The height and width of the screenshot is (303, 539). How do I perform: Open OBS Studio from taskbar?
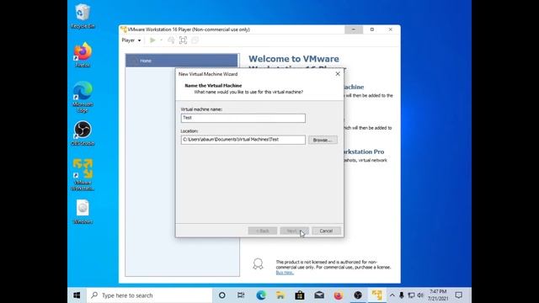tap(357, 295)
